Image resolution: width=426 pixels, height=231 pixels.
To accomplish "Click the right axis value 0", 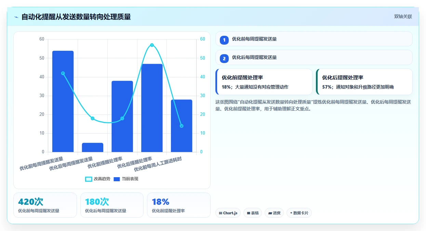I will [201, 152].
